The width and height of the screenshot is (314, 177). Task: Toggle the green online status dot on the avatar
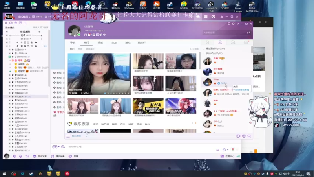[x=79, y=35]
